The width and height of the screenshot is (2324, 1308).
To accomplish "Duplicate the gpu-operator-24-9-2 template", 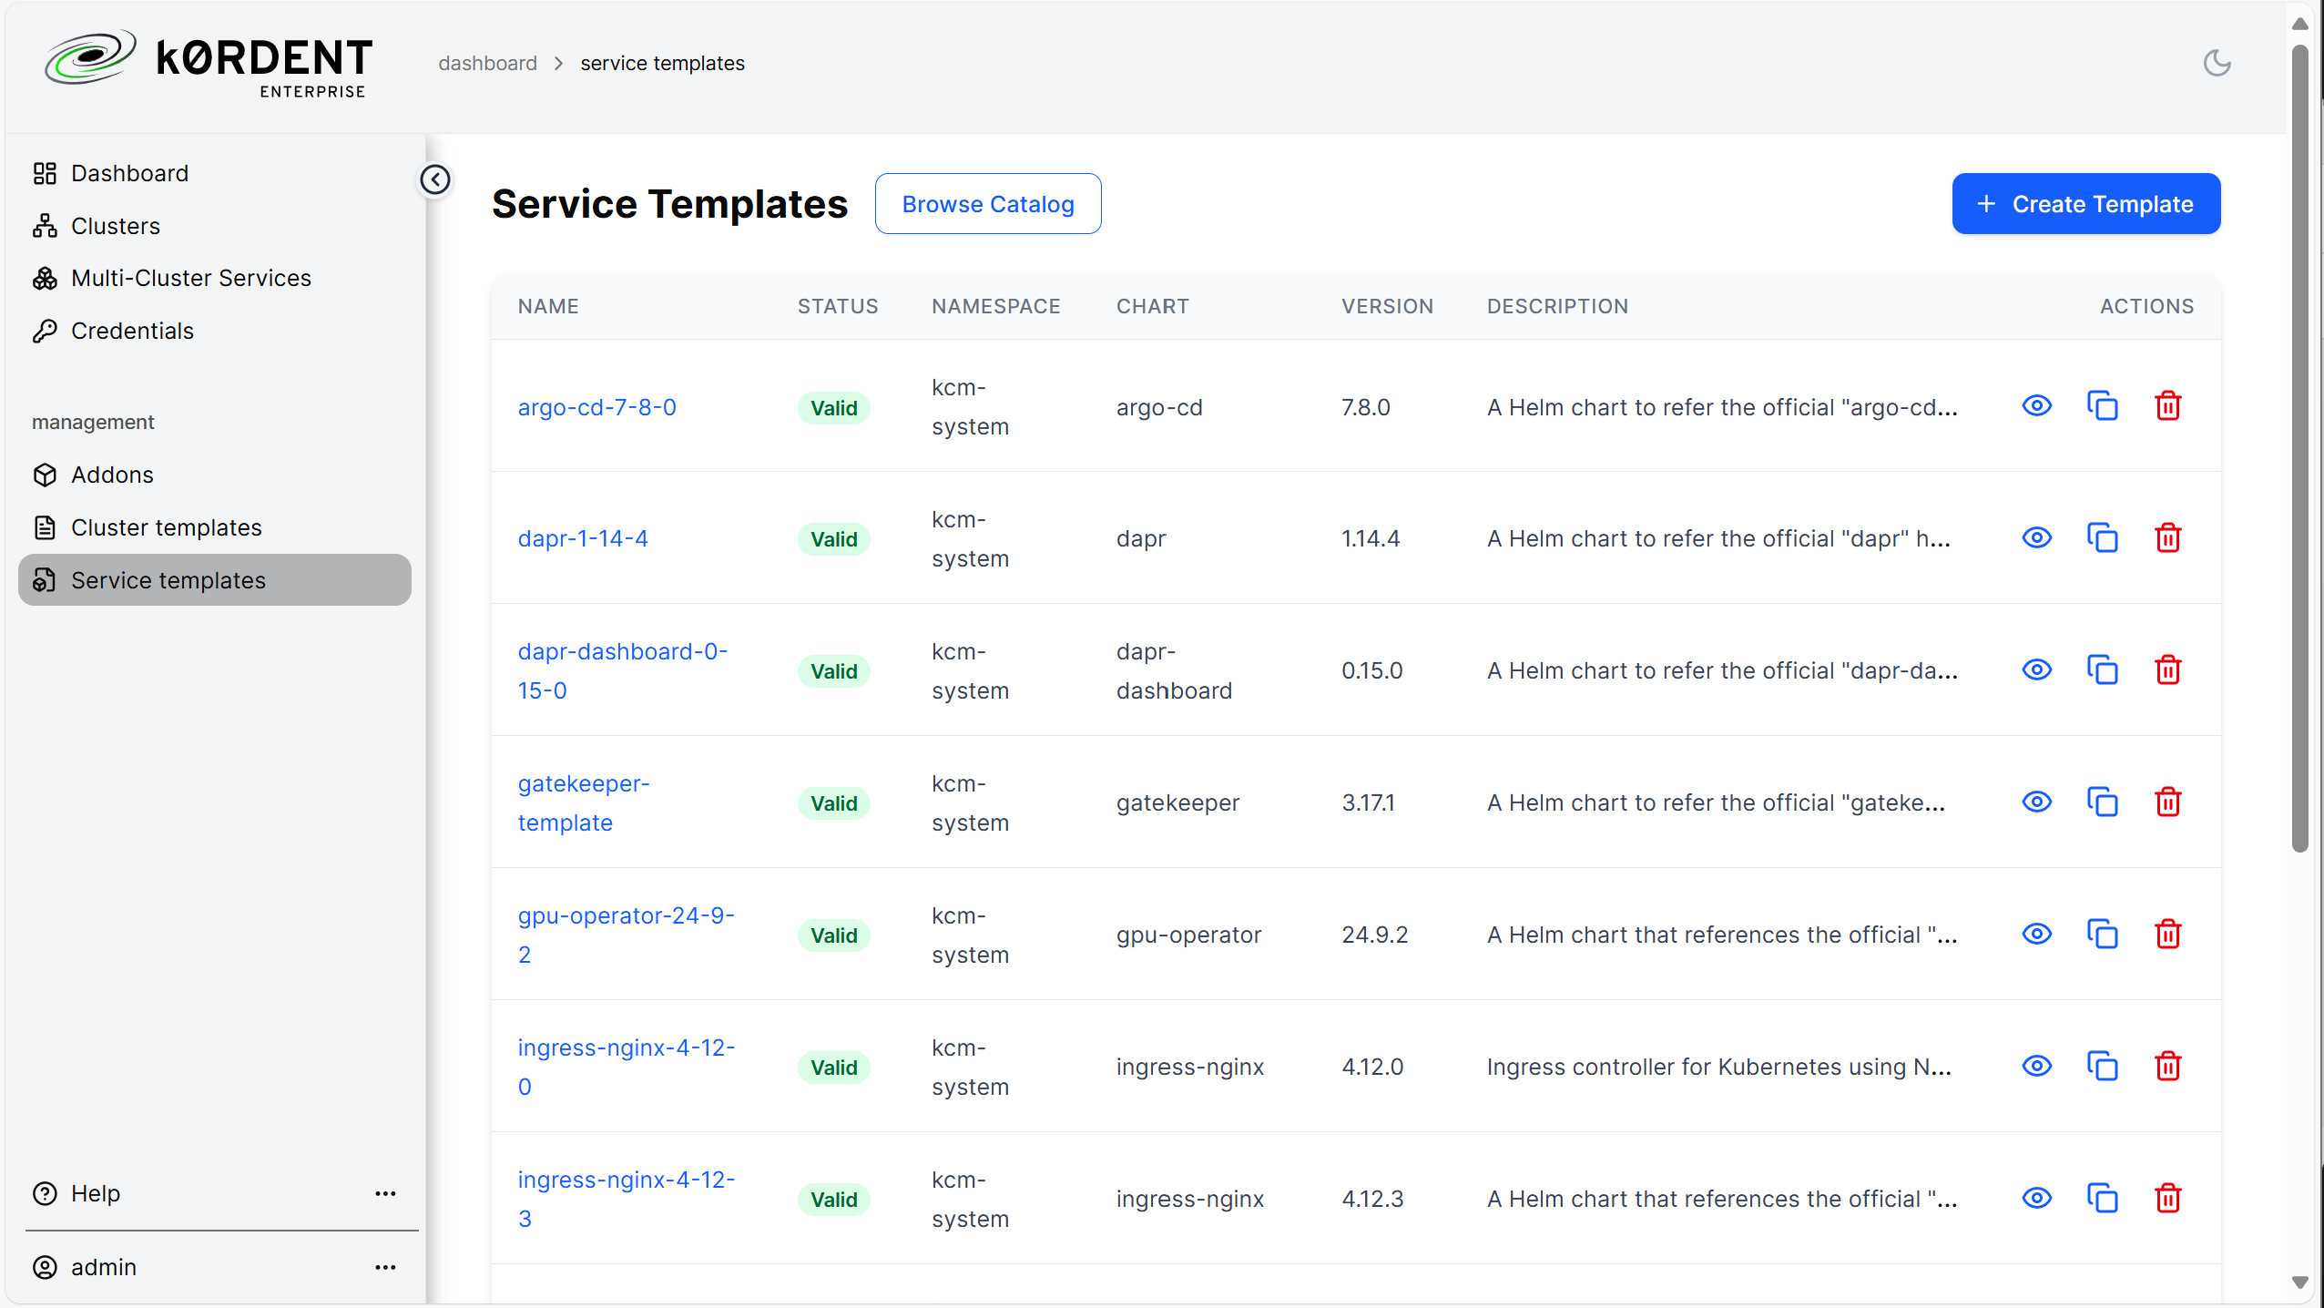I will pyautogui.click(x=2102, y=935).
